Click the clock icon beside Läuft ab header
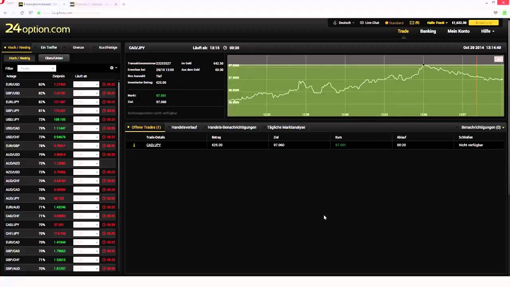The height and width of the screenshot is (287, 510). coord(225,48)
